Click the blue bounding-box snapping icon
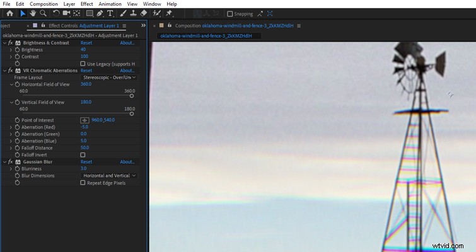Image resolution: width=476 pixels, height=252 pixels. pos(270,14)
